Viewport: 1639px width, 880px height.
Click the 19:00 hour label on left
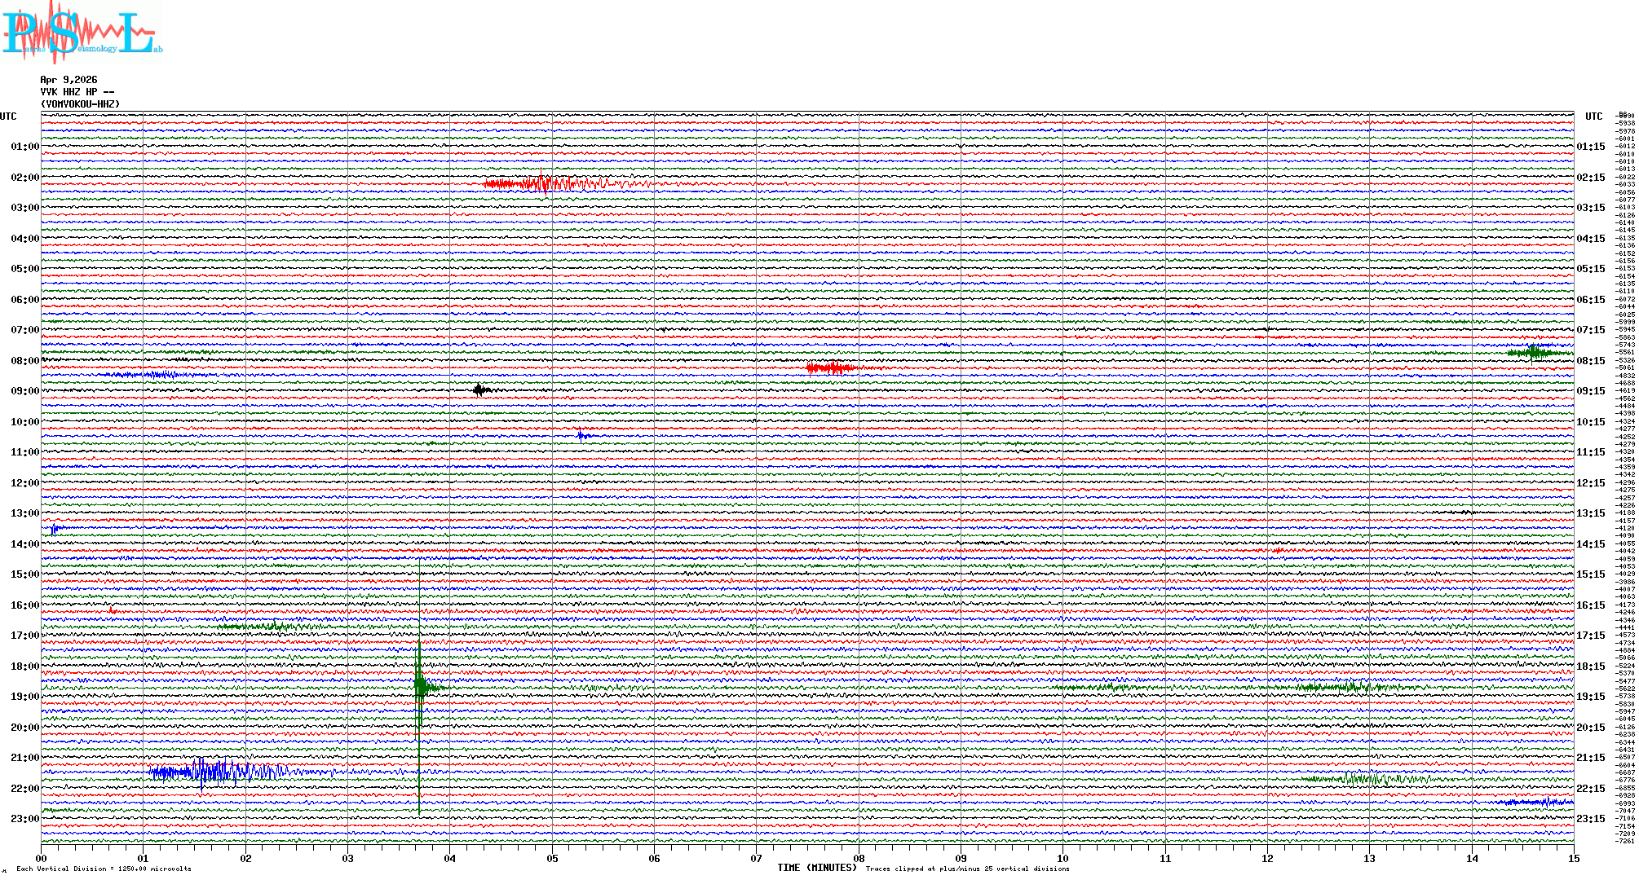[24, 697]
